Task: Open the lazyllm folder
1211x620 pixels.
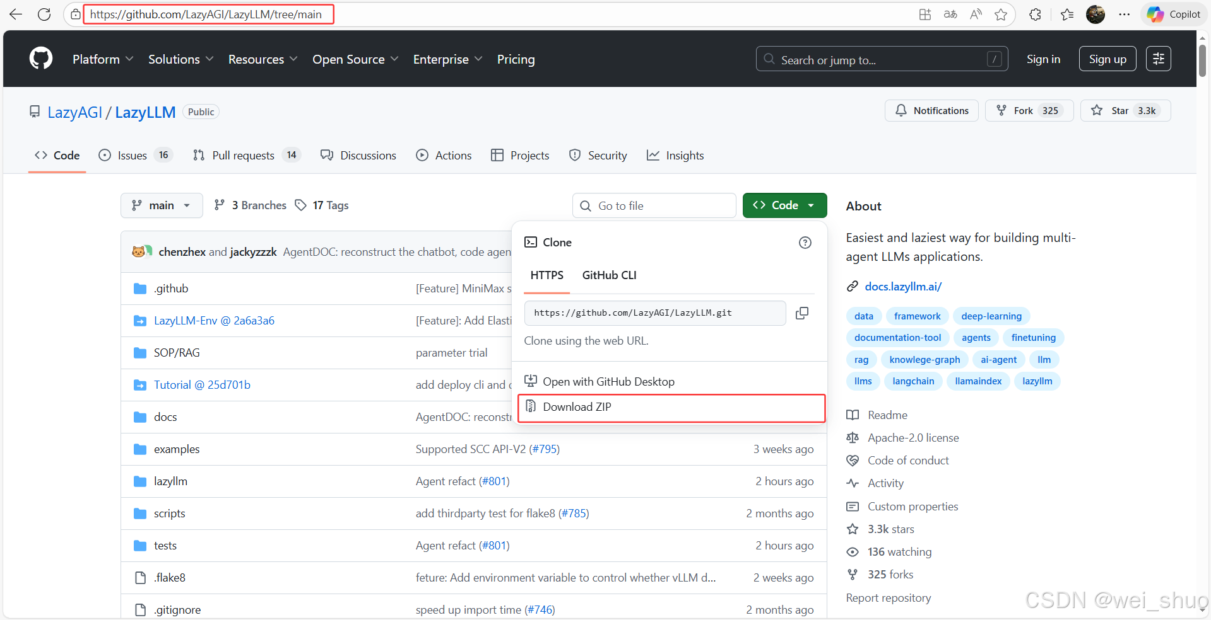Action: (170, 481)
